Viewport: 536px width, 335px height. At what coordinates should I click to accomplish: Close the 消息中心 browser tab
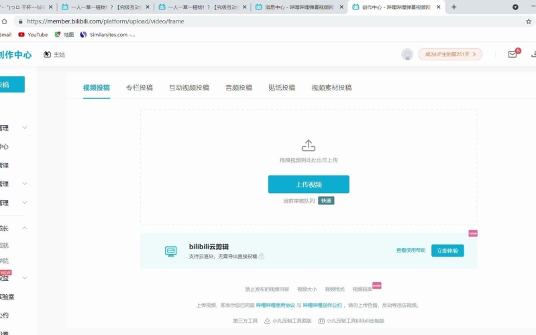click(341, 7)
